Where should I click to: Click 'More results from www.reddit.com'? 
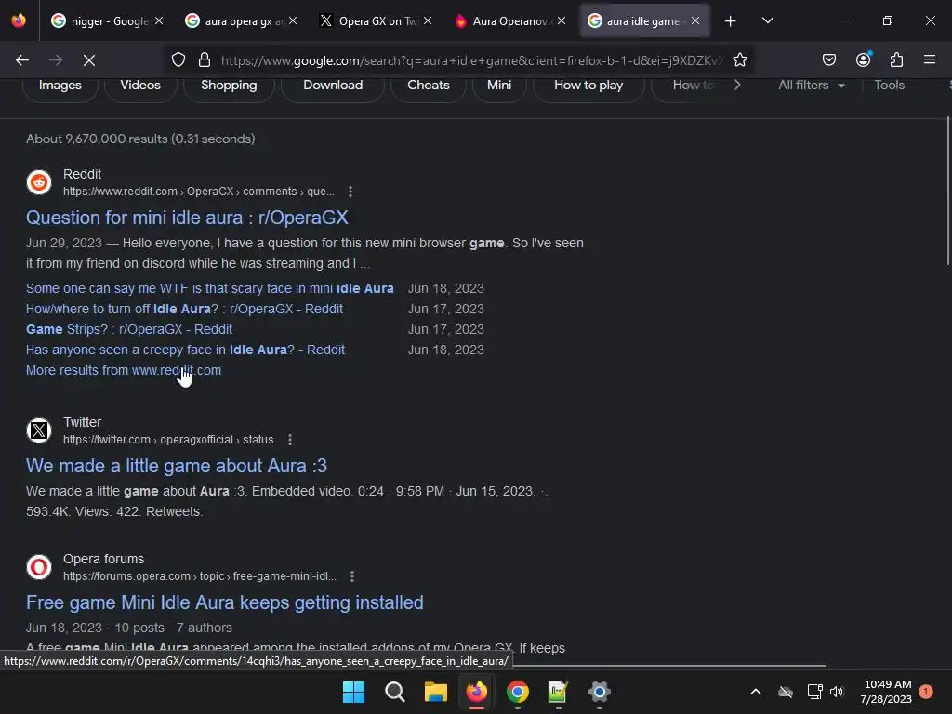(124, 370)
